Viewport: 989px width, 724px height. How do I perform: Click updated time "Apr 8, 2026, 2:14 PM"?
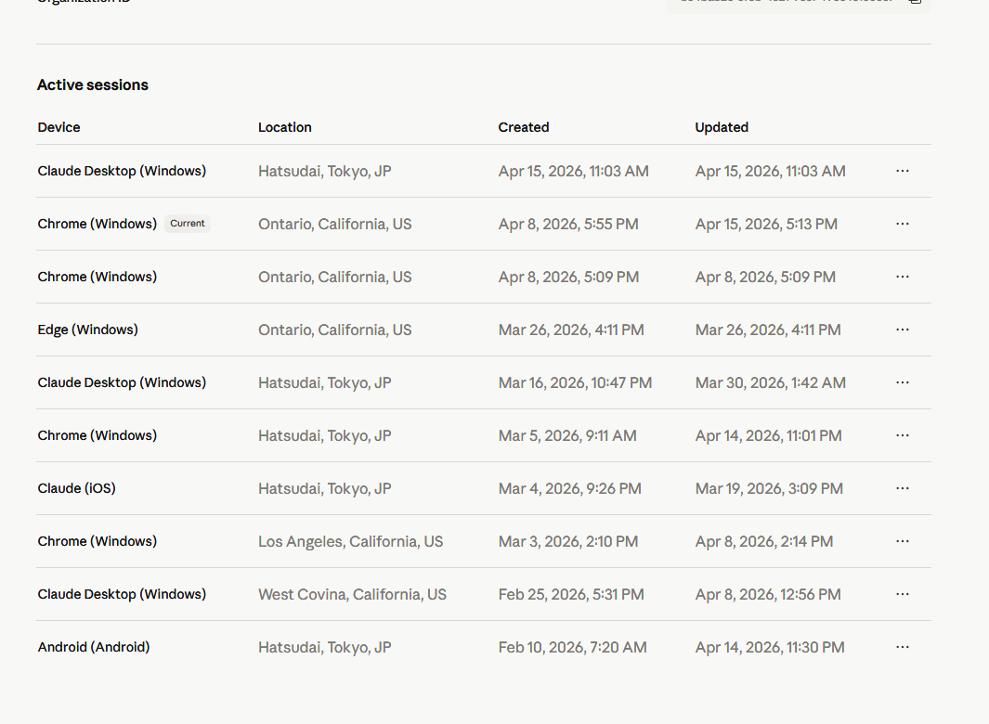click(x=764, y=542)
